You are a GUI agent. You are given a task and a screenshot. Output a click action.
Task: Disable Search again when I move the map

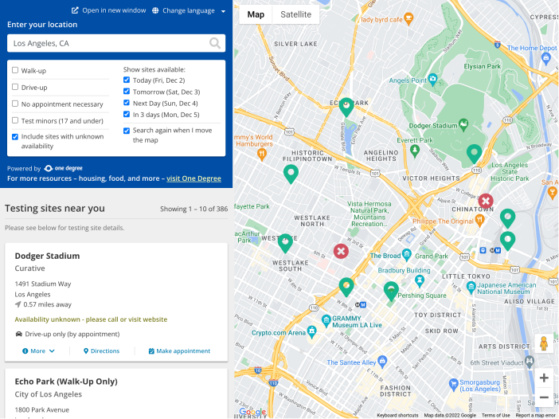(127, 131)
